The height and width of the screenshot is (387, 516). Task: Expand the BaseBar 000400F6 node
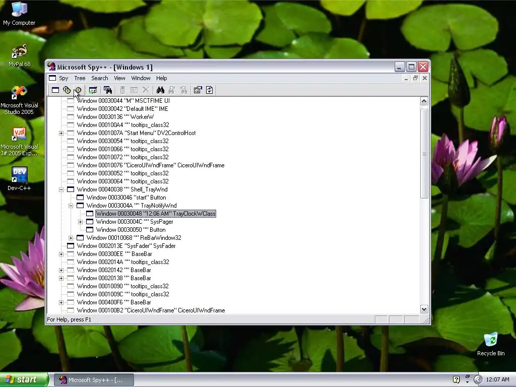(61, 302)
